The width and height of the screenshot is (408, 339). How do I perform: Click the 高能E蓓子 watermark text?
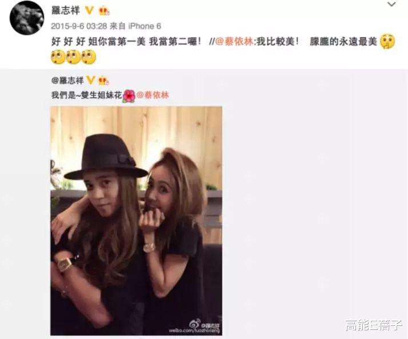pyautogui.click(x=374, y=325)
